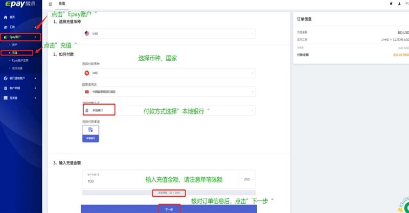Expand the 汇款 sidebar menu
This screenshot has width=409, height=213.
point(20,27)
